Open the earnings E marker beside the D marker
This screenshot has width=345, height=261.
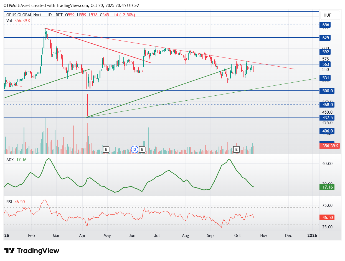[142, 150]
